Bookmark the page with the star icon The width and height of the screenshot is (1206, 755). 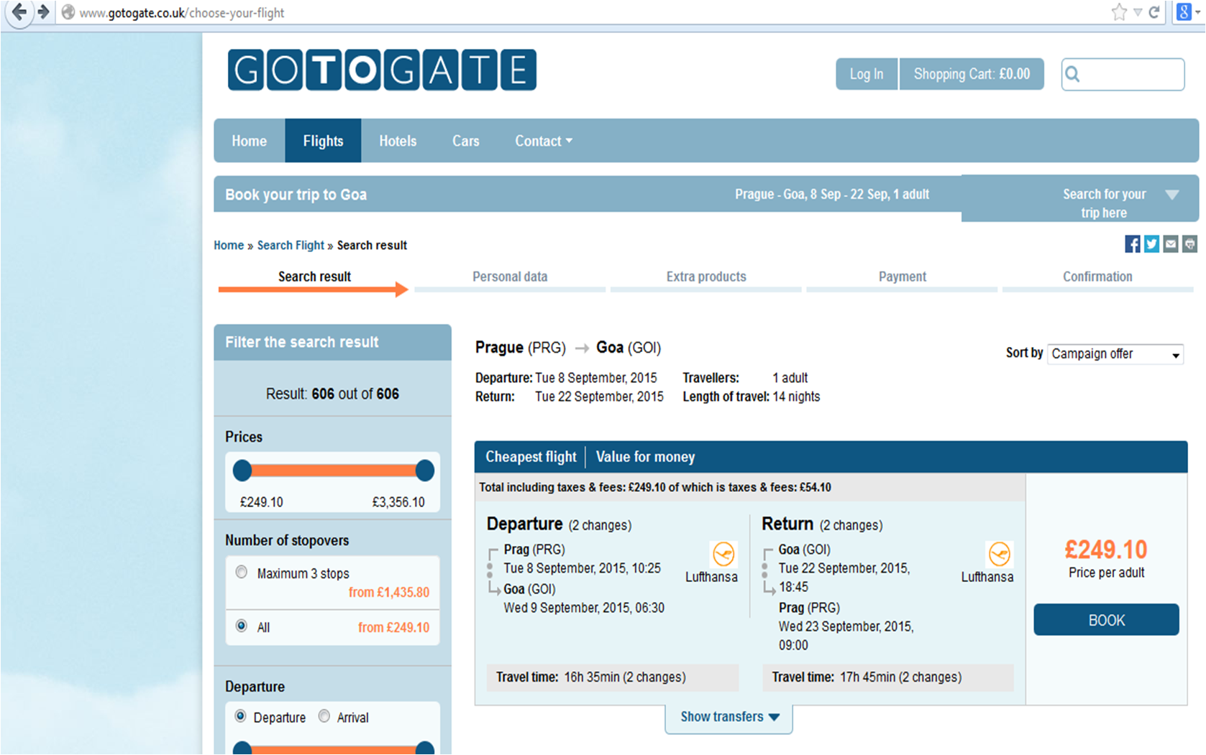coord(1119,12)
